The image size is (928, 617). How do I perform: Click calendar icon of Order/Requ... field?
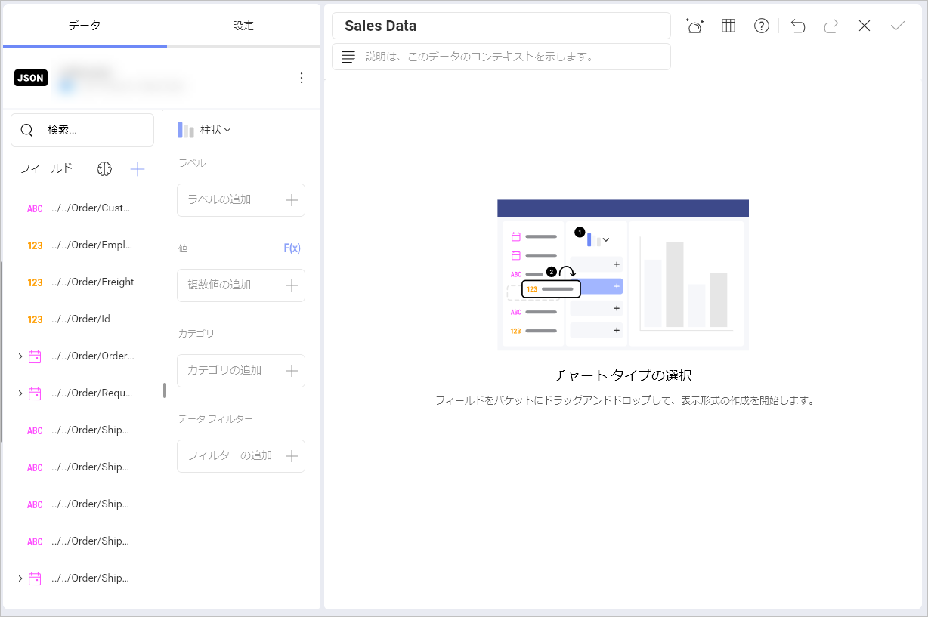point(35,393)
